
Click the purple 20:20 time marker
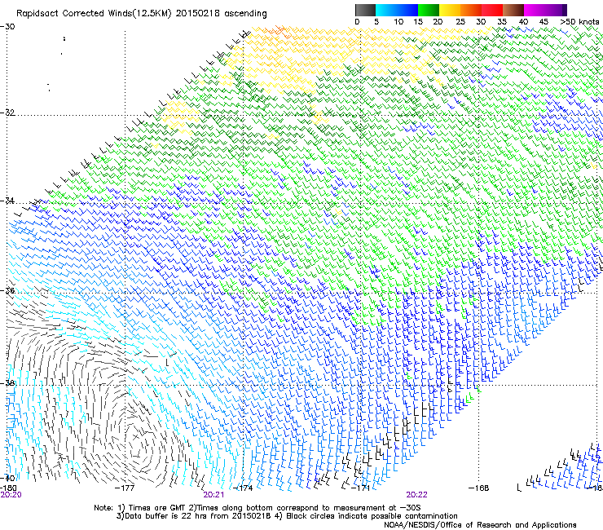click(11, 495)
